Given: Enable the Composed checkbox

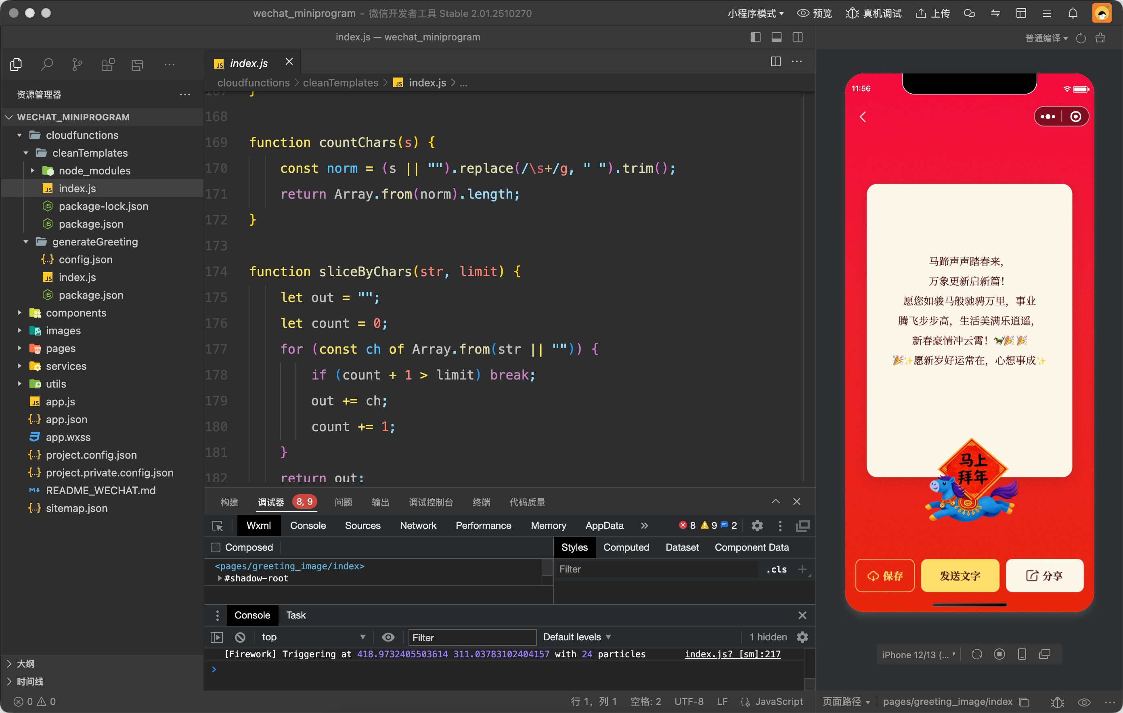Looking at the screenshot, I should [x=216, y=547].
